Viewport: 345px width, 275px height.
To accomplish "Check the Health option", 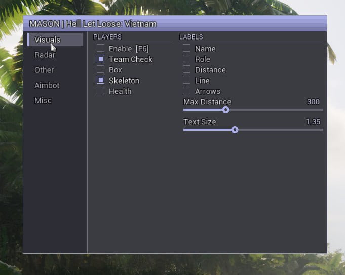I will click(100, 91).
